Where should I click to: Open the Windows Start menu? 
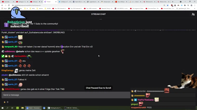click(x=2, y=108)
